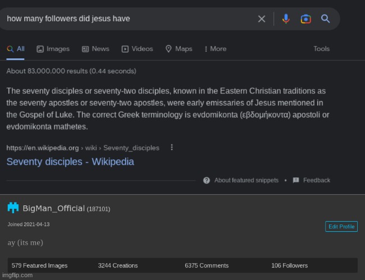The width and height of the screenshot is (365, 280).
Task: Click the en.wikipedia.org breadcrumb URL
Action: [x=83, y=148]
